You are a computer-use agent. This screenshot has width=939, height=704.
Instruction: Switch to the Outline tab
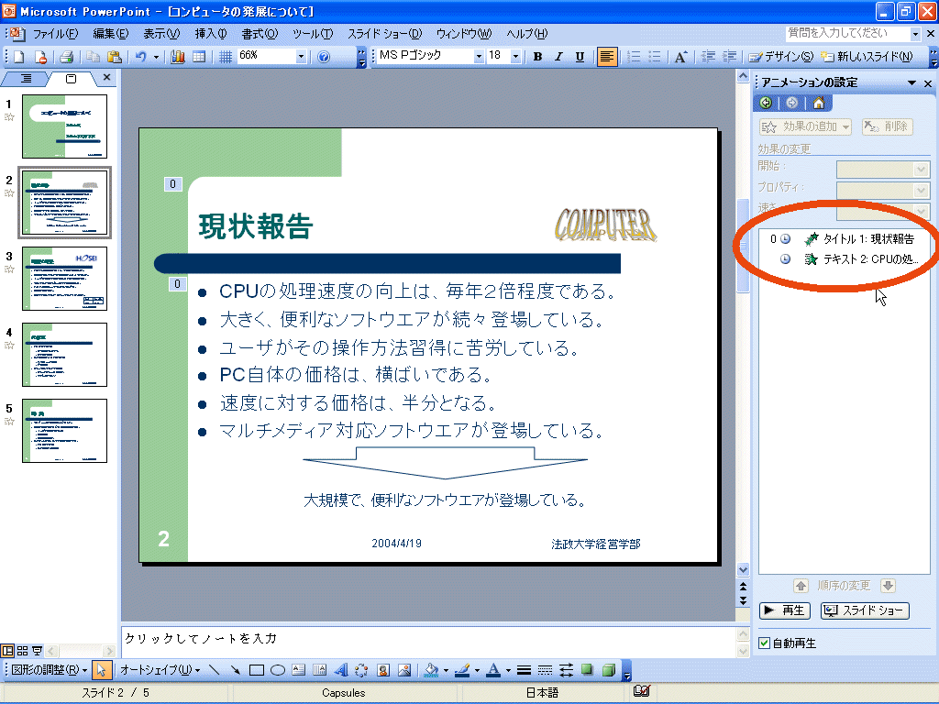(x=26, y=79)
